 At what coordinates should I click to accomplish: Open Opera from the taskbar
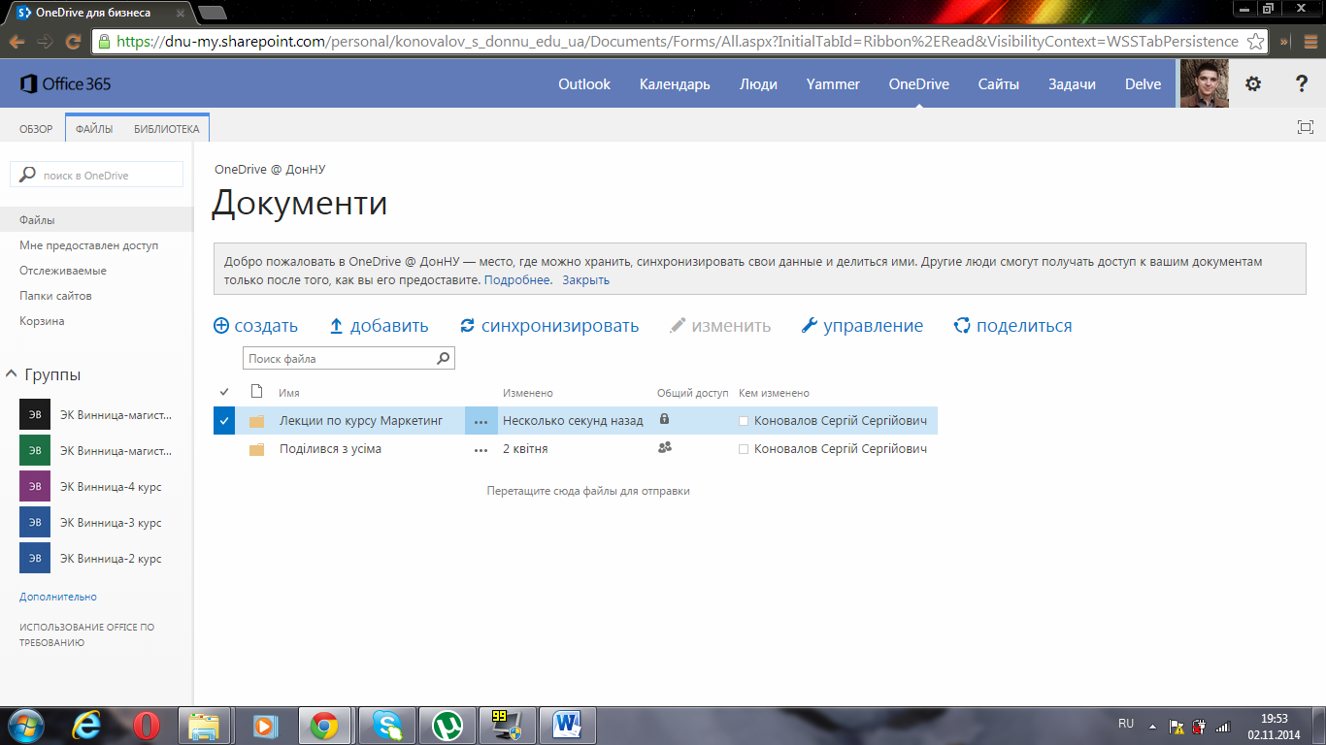[x=147, y=726]
